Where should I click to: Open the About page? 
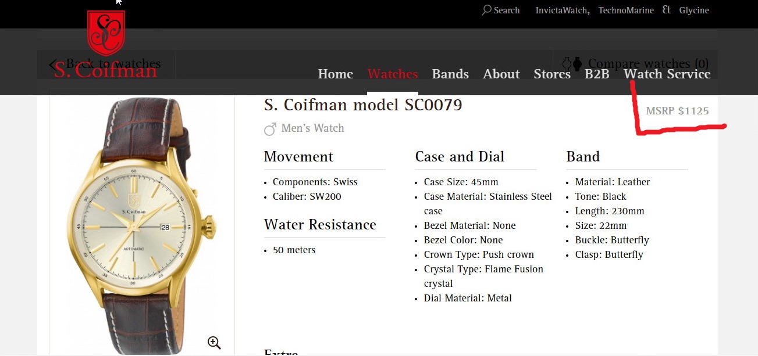501,74
